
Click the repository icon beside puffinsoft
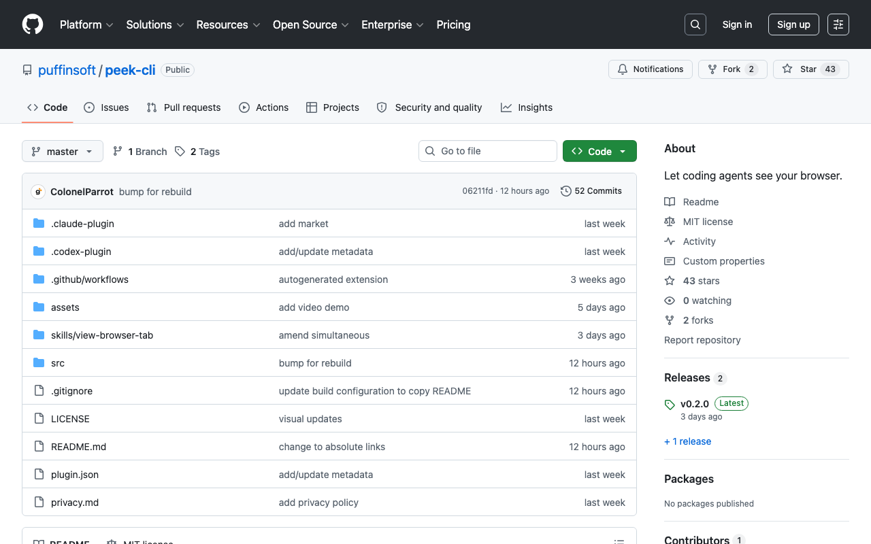tap(27, 70)
